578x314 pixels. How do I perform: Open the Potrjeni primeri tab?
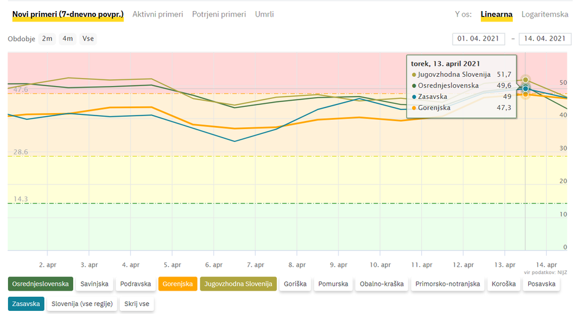[219, 14]
